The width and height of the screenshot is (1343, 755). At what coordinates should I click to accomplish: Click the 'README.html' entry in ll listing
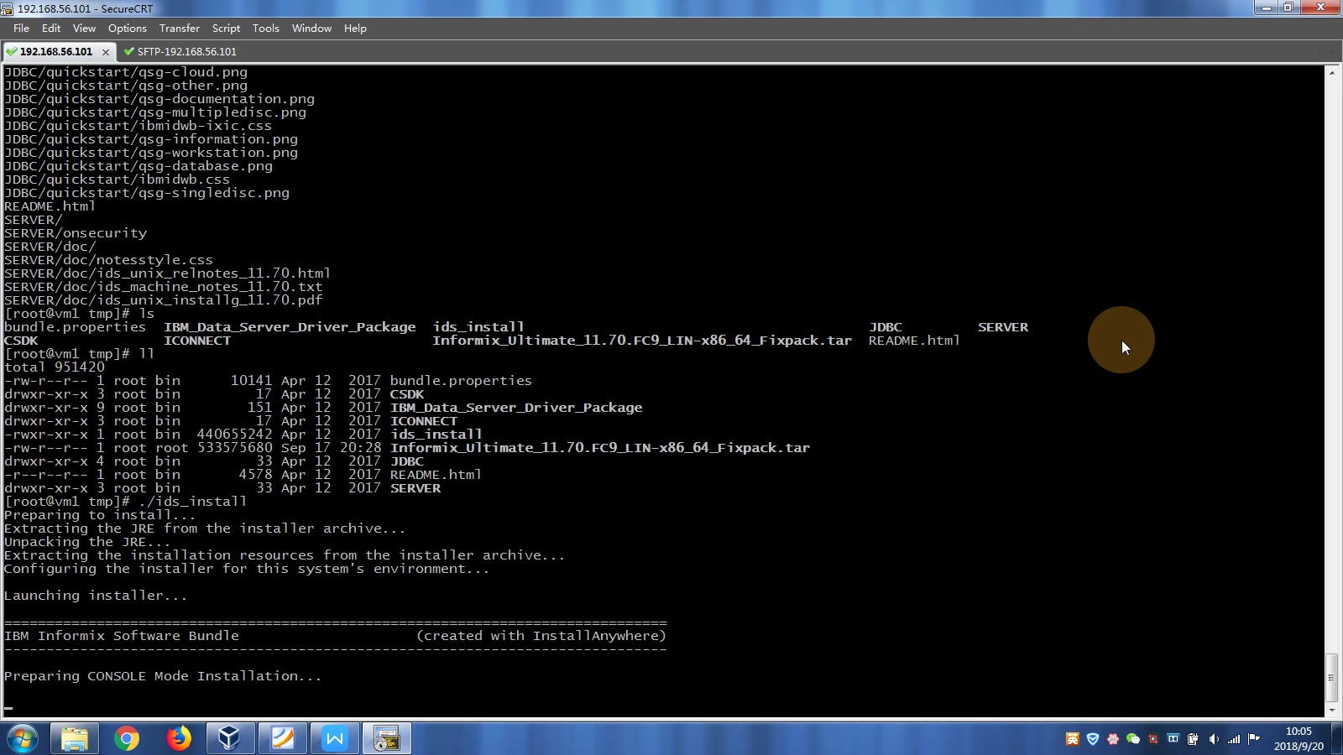pos(436,475)
